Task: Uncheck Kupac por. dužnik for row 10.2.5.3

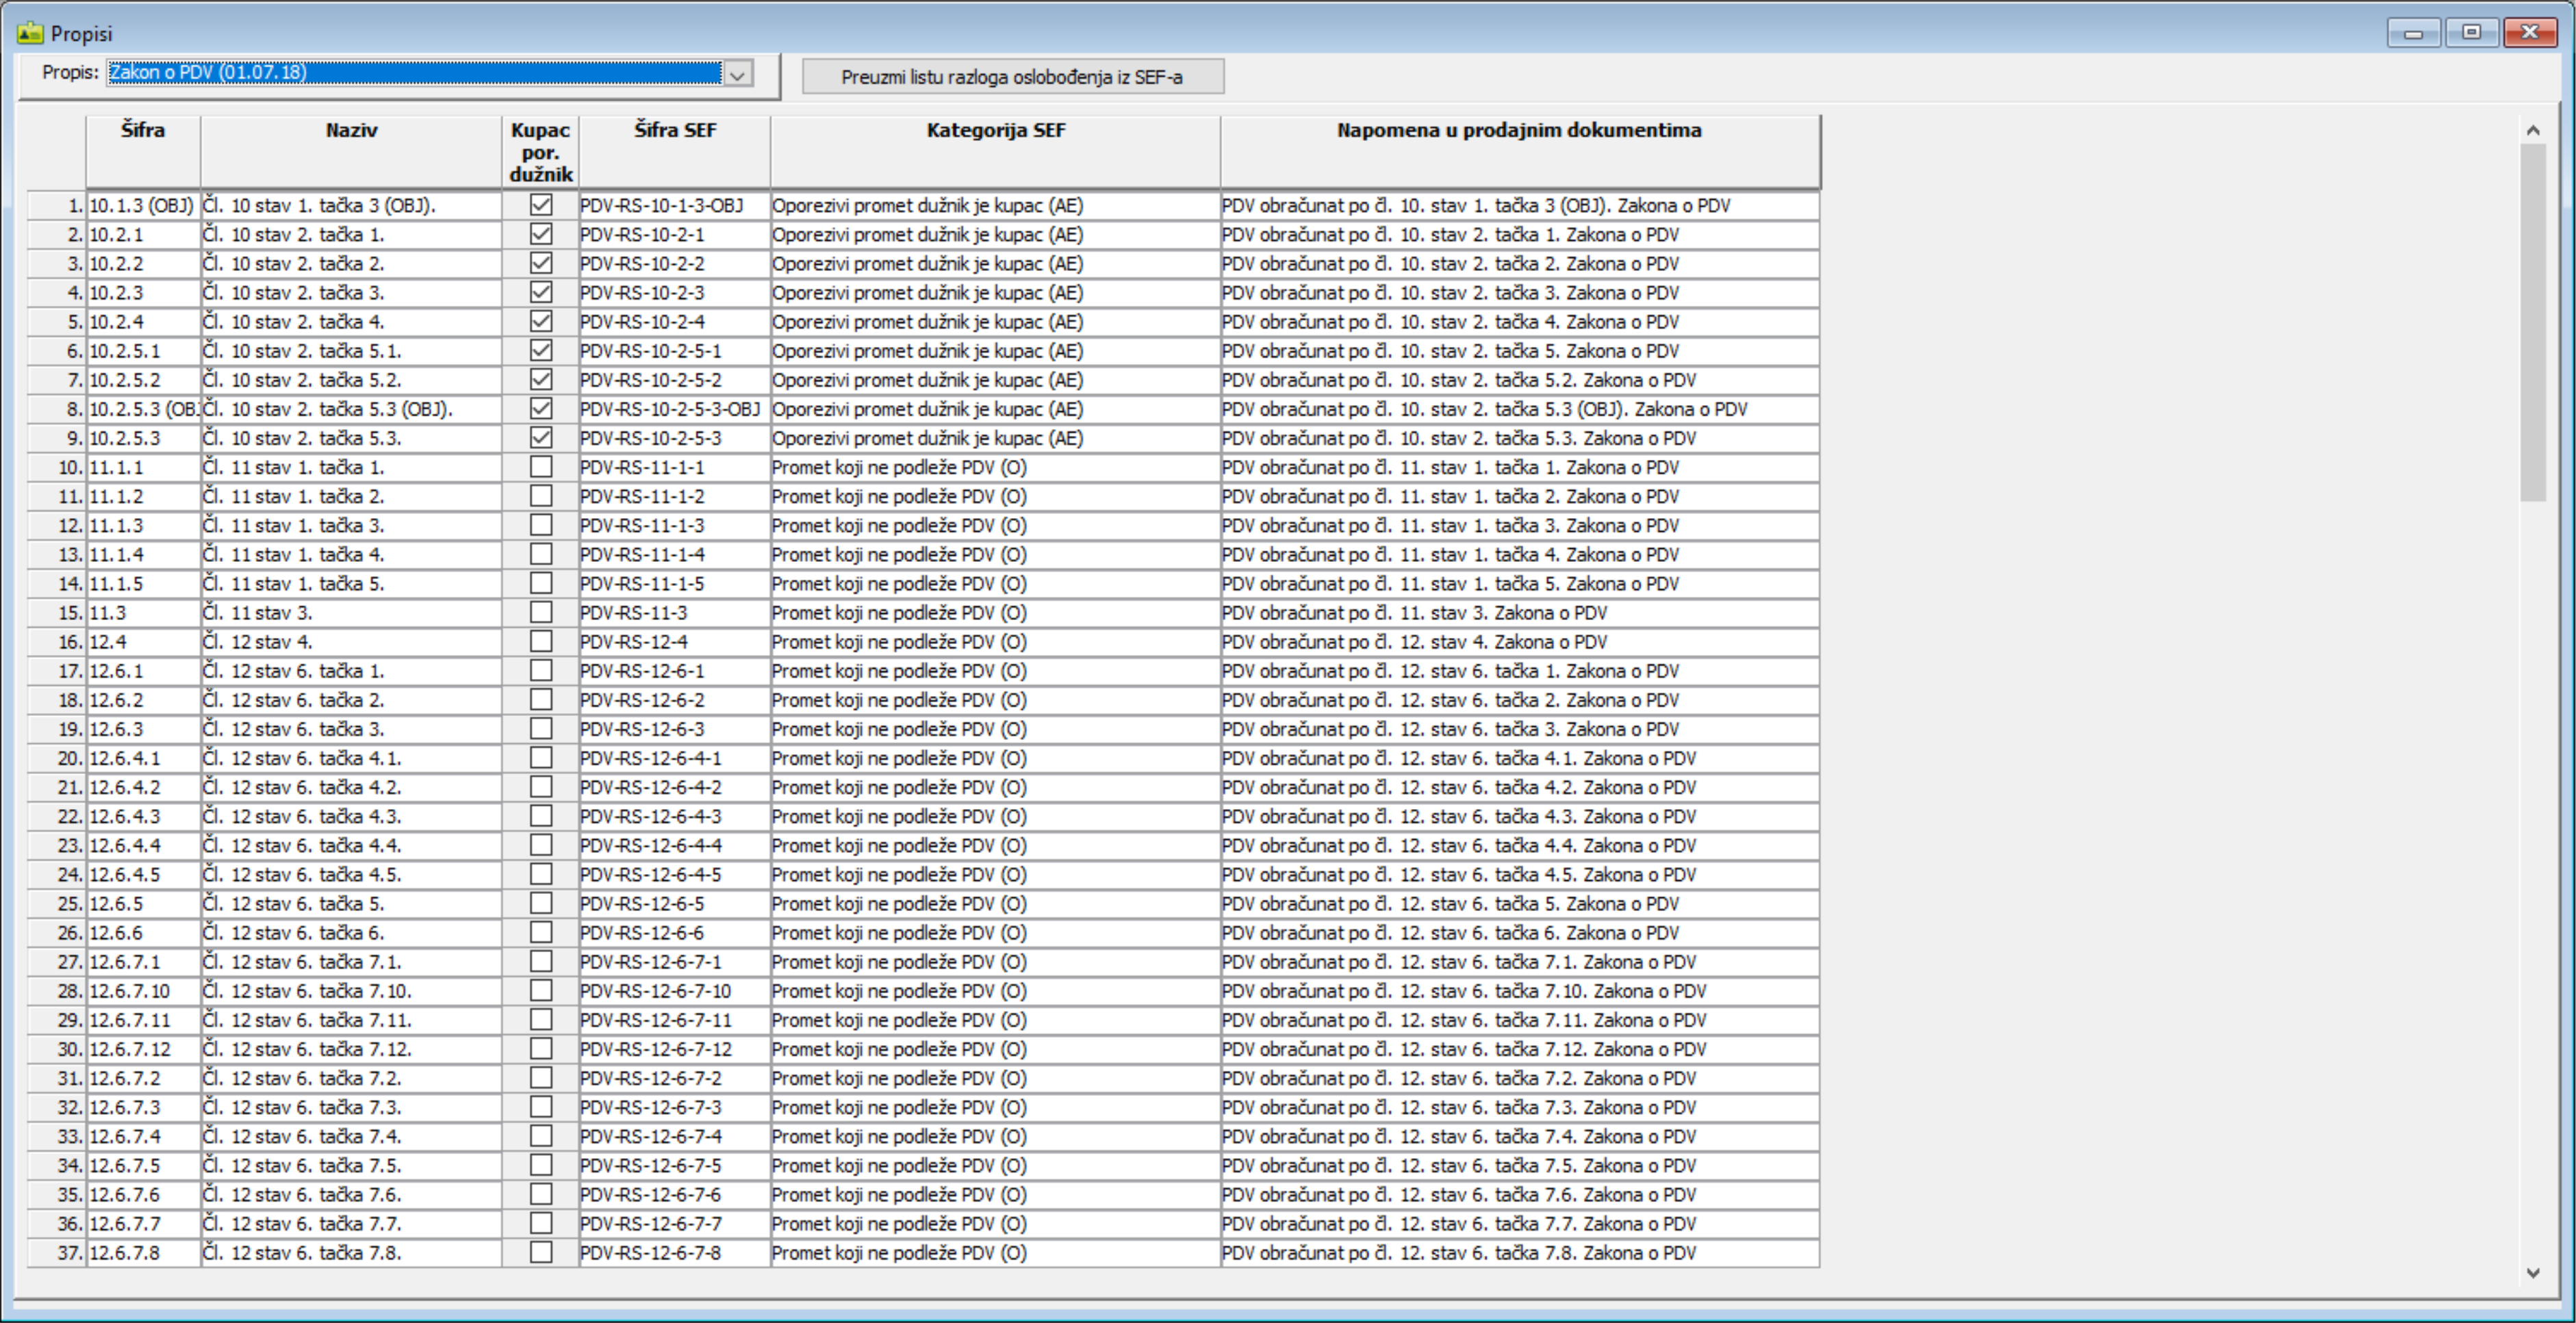Action: [x=541, y=438]
